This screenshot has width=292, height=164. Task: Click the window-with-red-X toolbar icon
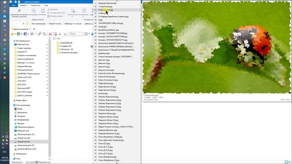point(55,34)
